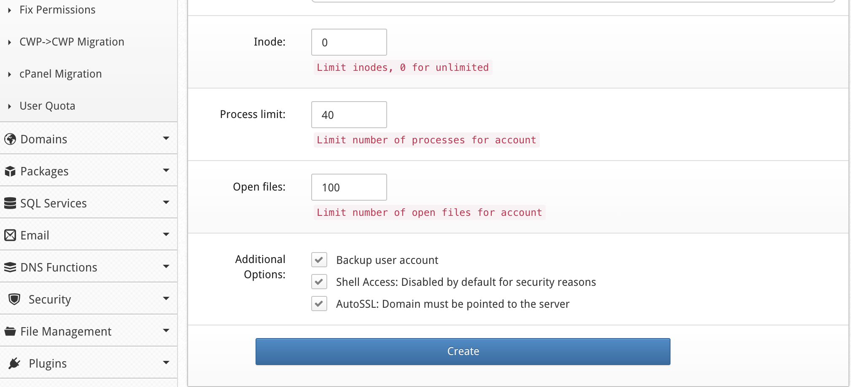Screen dimensions: 851x387
Task: Click the Create button
Action: tap(463, 352)
